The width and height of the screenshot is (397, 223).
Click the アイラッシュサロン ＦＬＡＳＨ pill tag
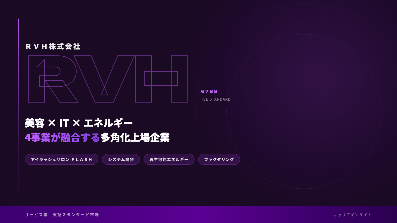click(x=61, y=160)
